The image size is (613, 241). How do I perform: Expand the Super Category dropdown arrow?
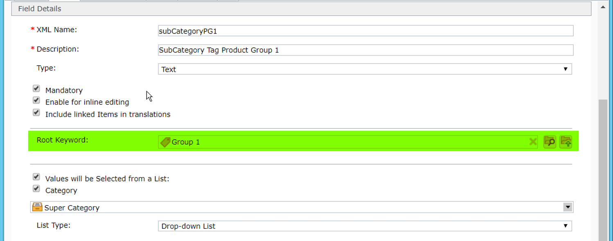(568, 207)
